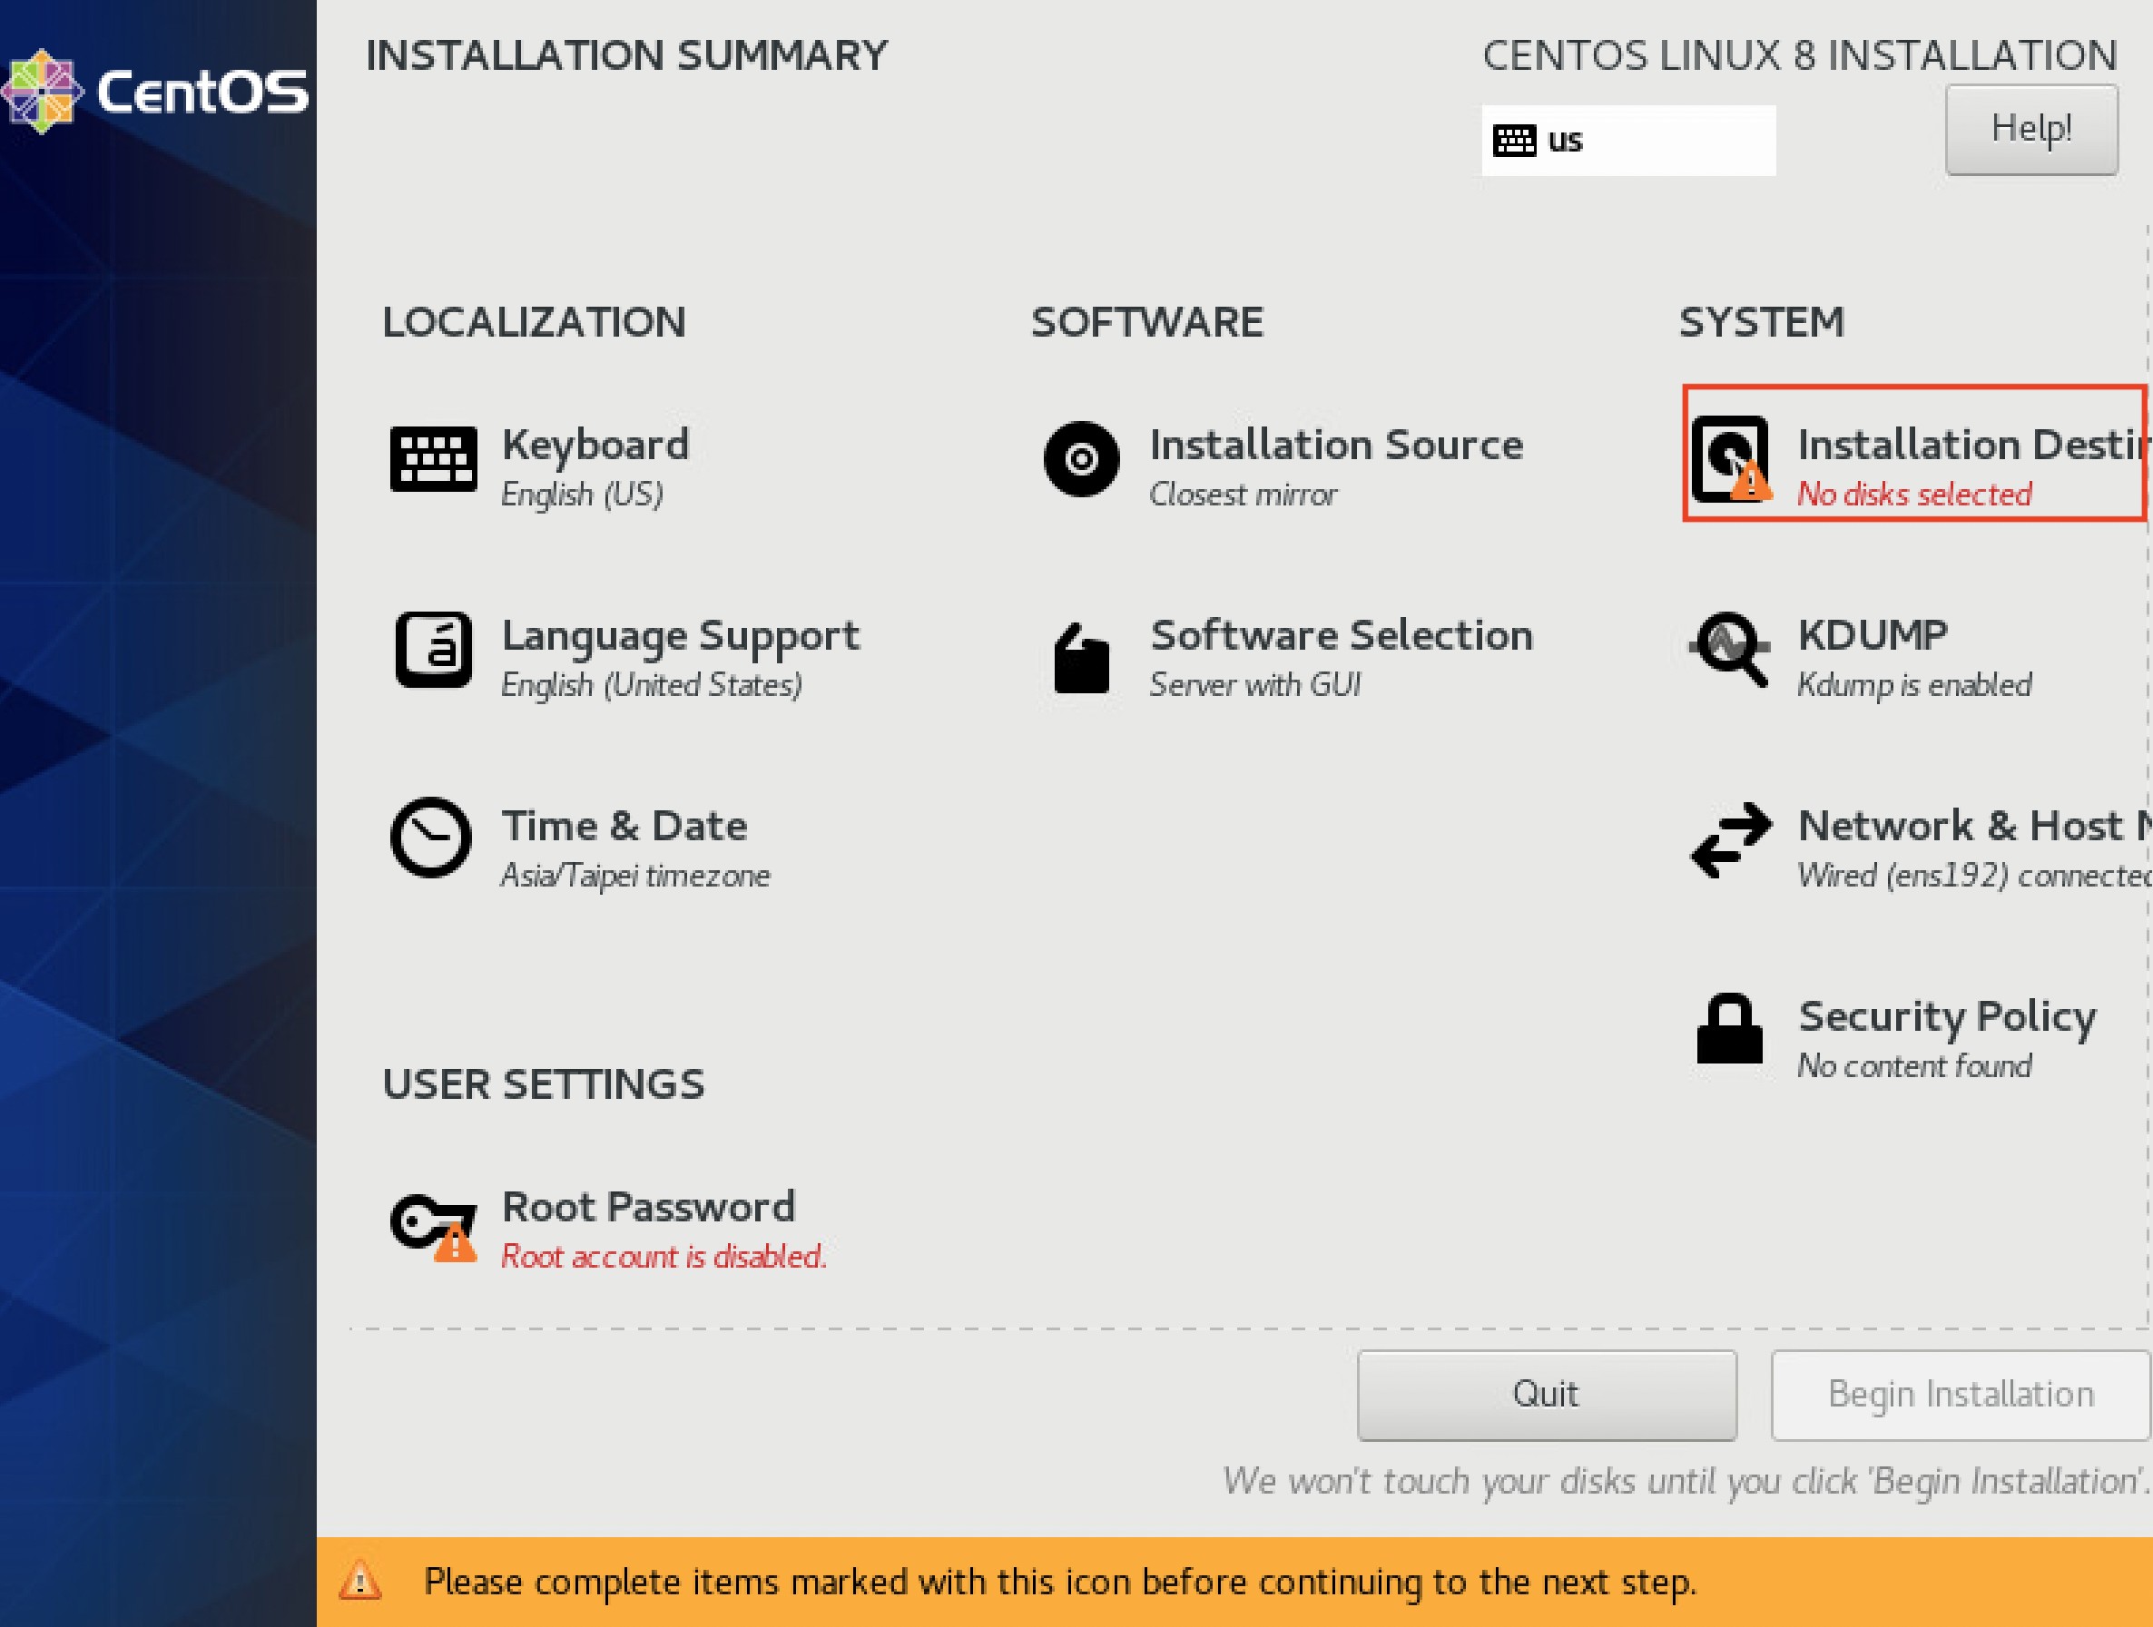2153x1627 pixels.
Task: Select the 'Time & Date' text label
Action: coord(624,825)
